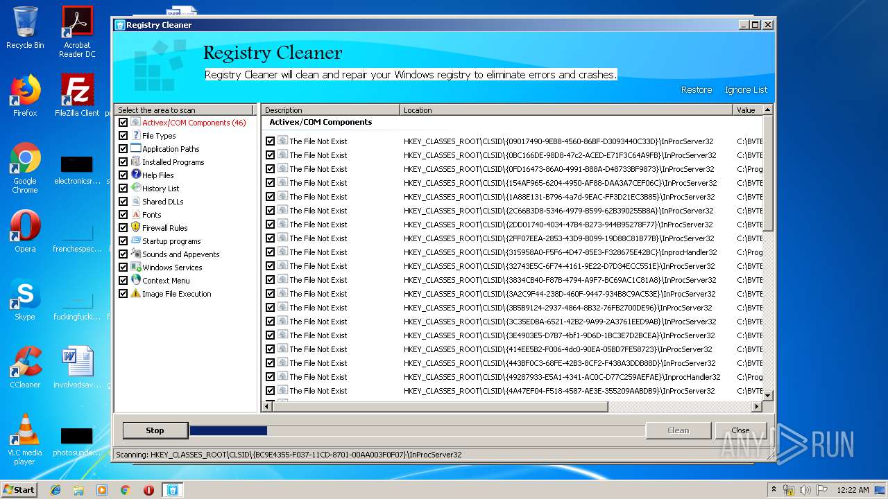Open the Windows Start menu
This screenshot has width=888, height=499.
click(x=19, y=489)
